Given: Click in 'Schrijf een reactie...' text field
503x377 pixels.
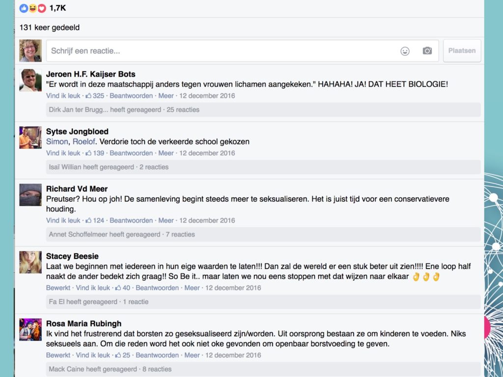Looking at the screenshot, I should point(221,51).
